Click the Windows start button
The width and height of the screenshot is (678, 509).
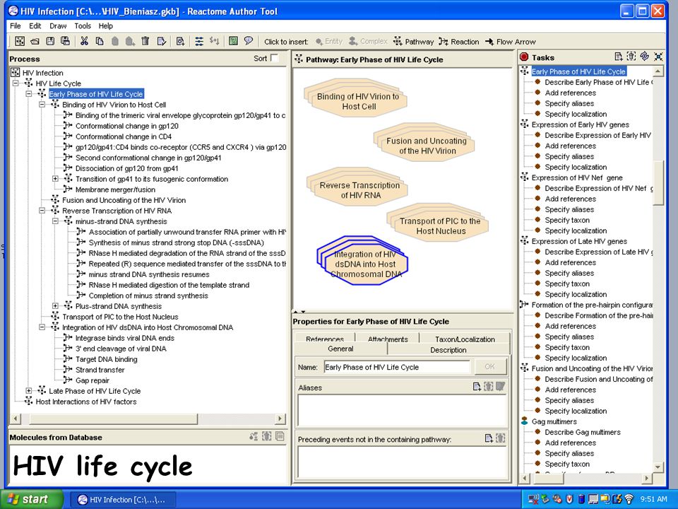32,499
